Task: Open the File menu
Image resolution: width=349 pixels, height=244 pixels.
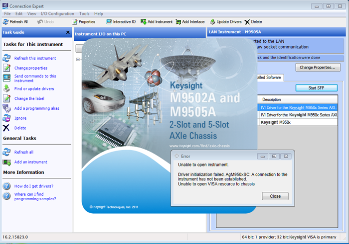Action: [7, 13]
